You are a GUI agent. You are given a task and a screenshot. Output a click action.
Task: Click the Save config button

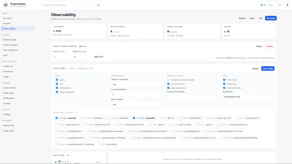tap(268, 69)
